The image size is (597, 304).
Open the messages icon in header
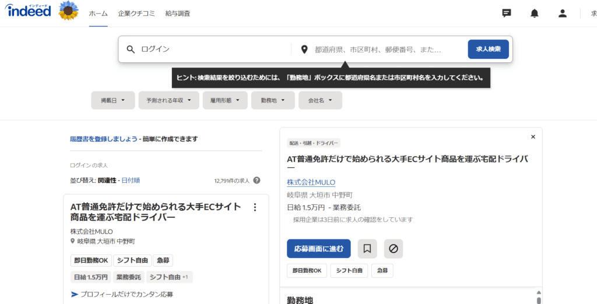[x=507, y=13]
